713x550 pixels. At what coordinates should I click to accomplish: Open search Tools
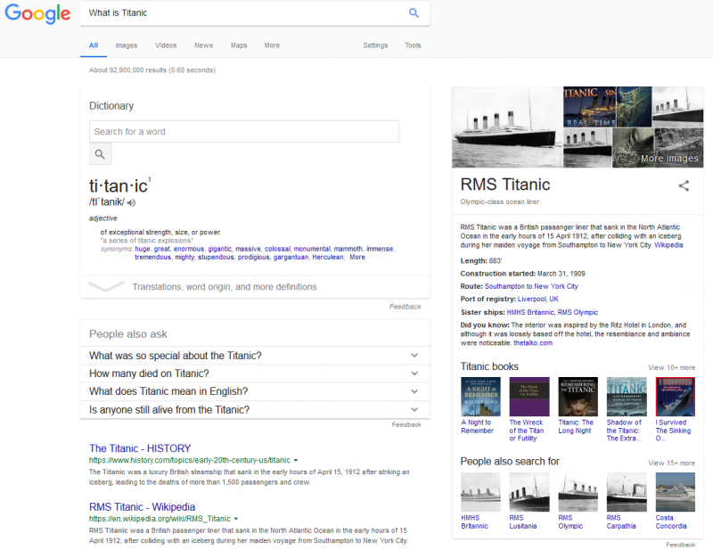[413, 45]
